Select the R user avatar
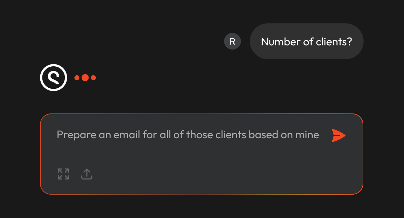The height and width of the screenshot is (218, 404). 232,41
